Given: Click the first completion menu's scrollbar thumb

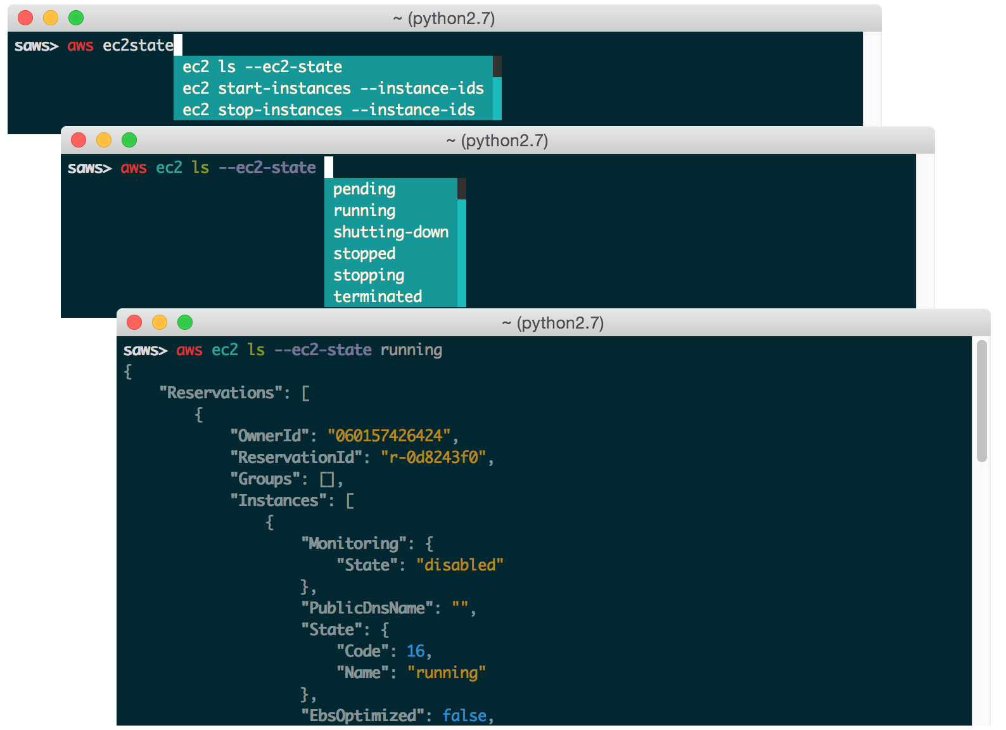Looking at the screenshot, I should (497, 66).
